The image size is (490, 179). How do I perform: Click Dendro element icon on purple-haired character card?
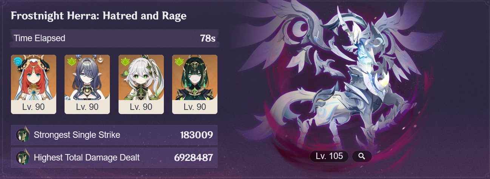tap(71, 61)
